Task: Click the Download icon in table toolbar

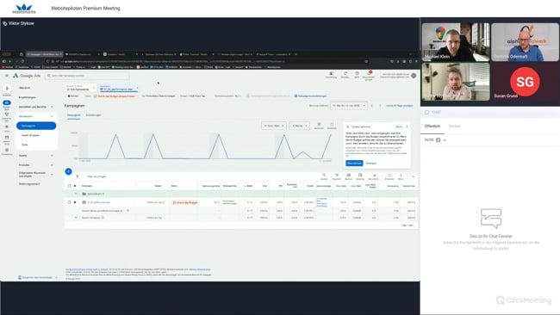Action: (x=374, y=176)
